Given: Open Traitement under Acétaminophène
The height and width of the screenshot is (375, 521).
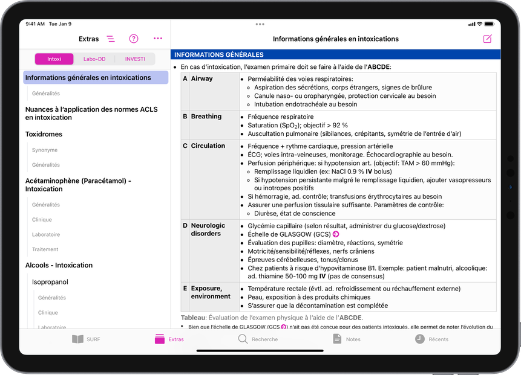Looking at the screenshot, I should tap(45, 249).
